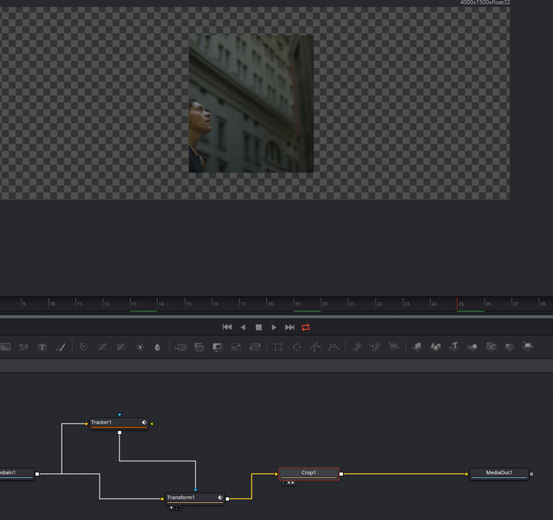
Task: Toggle viewer dots under Crop1 node
Action: click(x=289, y=483)
